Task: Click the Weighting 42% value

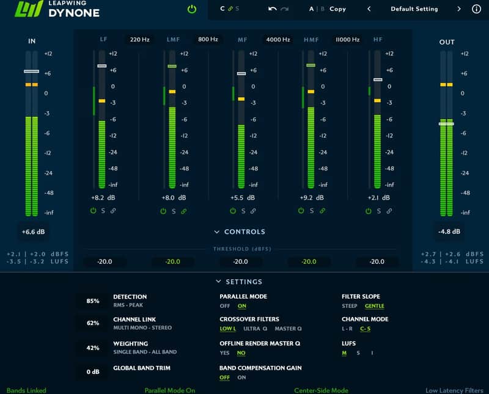Action: pos(93,348)
